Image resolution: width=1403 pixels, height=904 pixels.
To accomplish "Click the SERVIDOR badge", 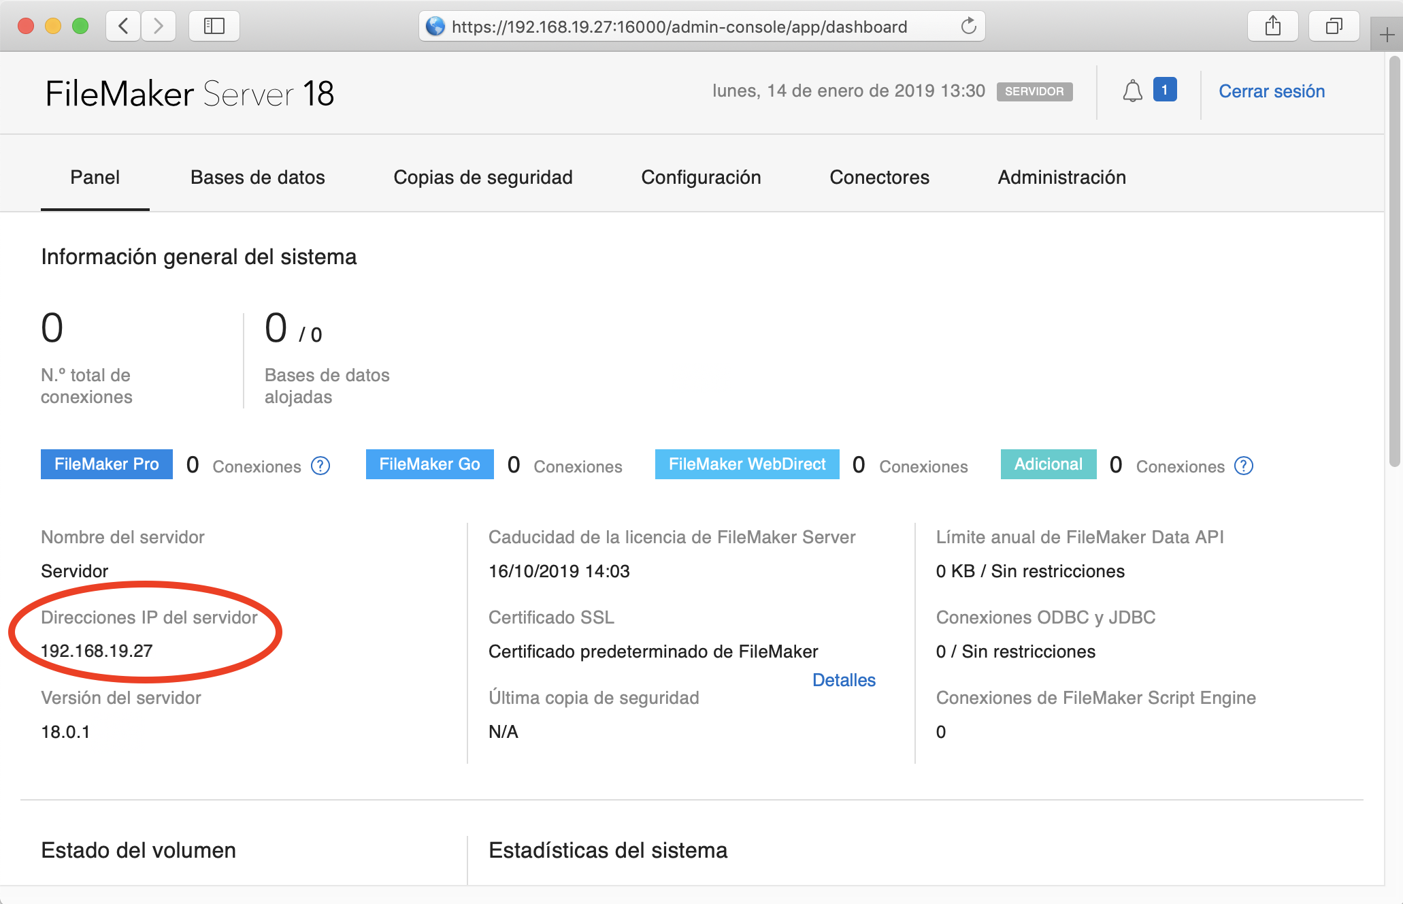I will (1034, 91).
